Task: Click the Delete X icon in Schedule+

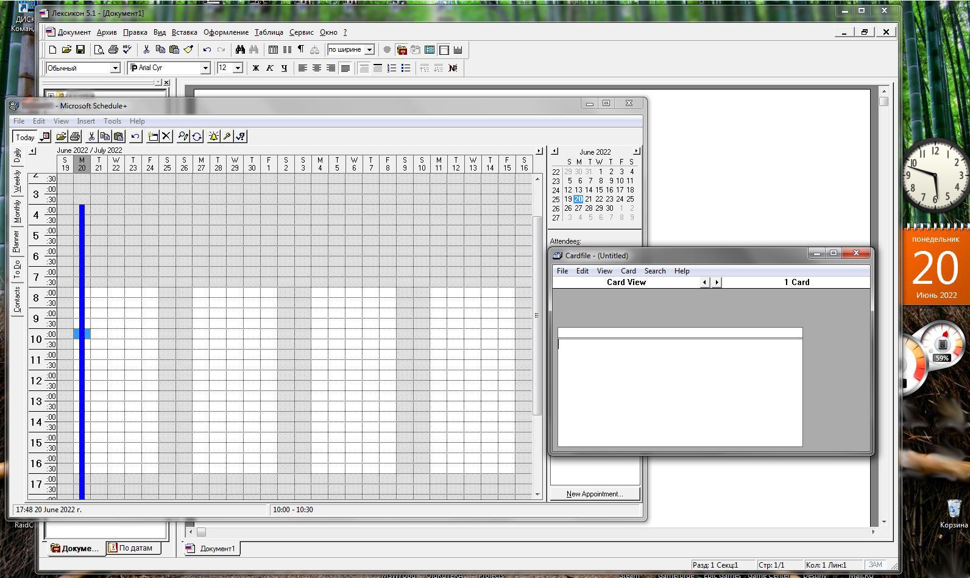Action: click(x=166, y=136)
